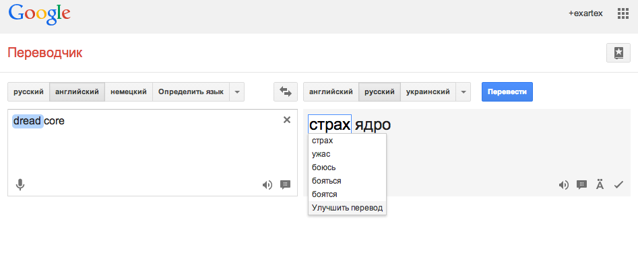Listen to translated text pronunciation

[563, 186]
